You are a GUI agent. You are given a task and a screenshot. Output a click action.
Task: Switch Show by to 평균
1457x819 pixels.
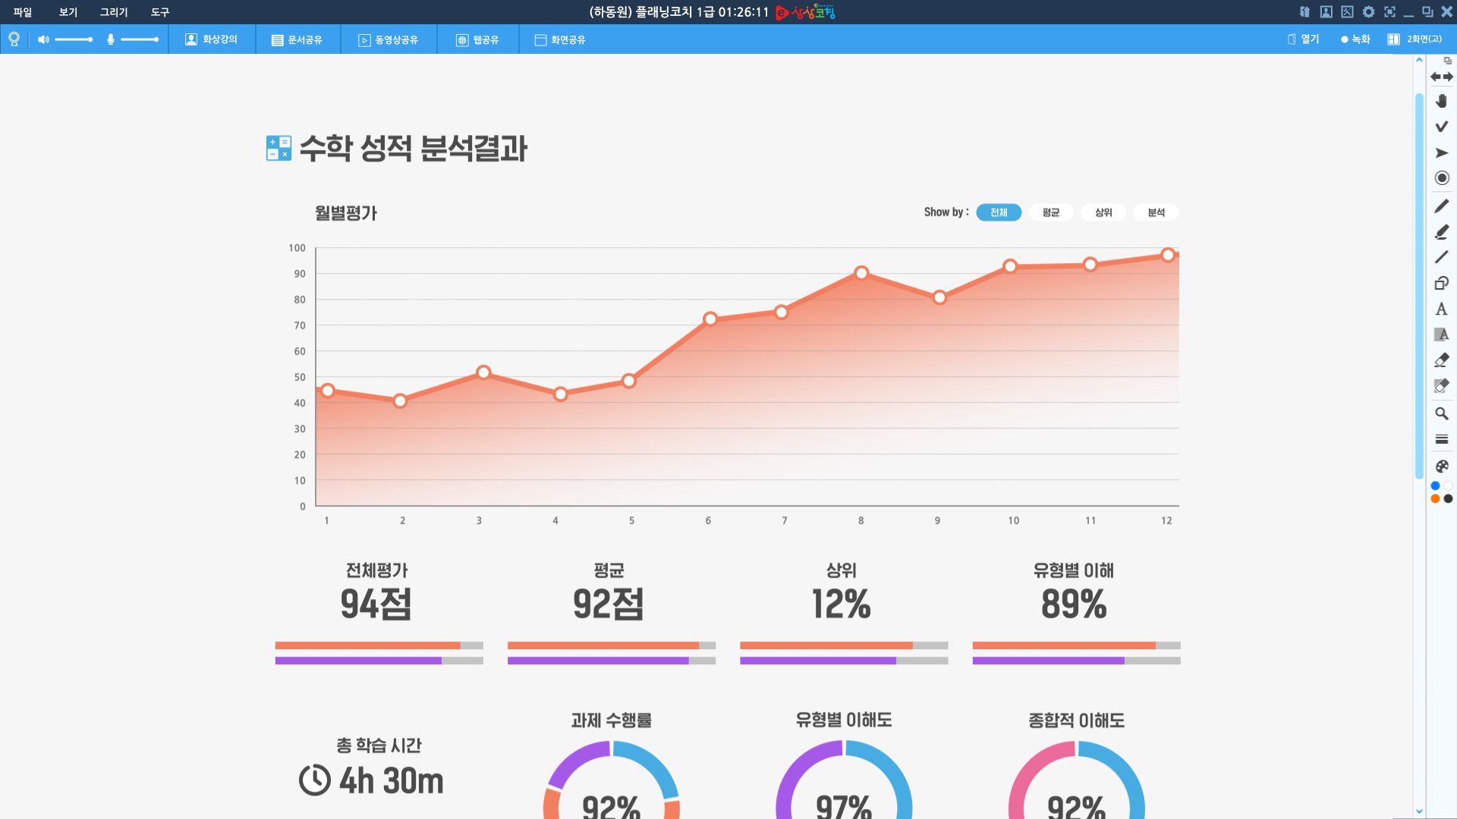coord(1050,212)
